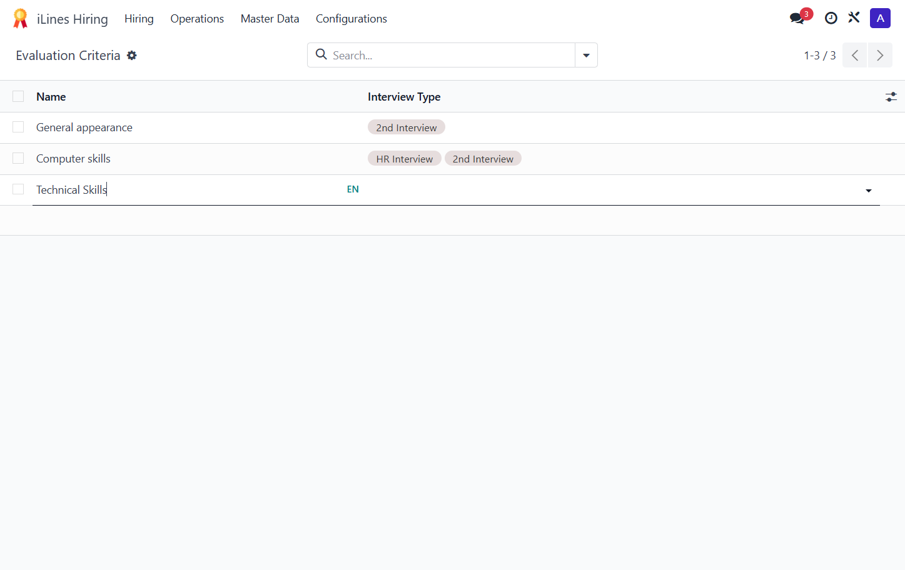
Task: Select the Technical Skills row checkbox
Action: point(18,189)
